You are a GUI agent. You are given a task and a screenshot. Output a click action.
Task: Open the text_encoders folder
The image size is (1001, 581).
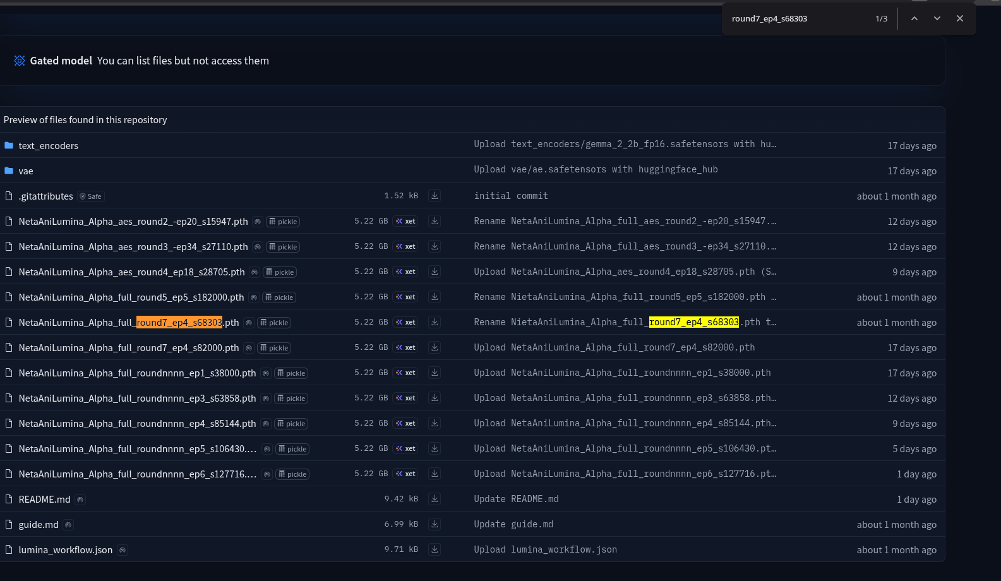49,146
